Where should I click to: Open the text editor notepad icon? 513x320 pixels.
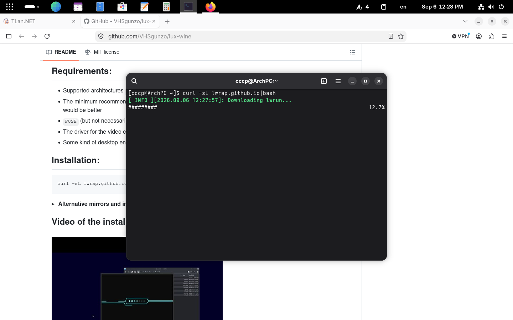(144, 7)
